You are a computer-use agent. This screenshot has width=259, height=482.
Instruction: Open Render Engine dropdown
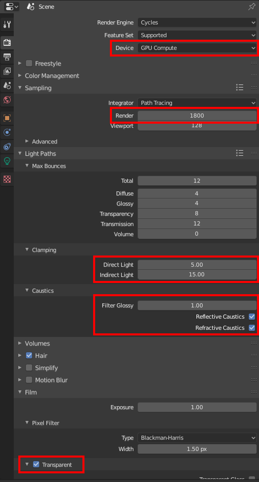pyautogui.click(x=197, y=22)
